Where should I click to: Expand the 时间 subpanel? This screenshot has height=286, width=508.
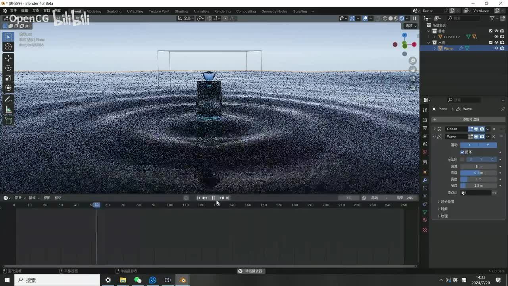(x=439, y=209)
